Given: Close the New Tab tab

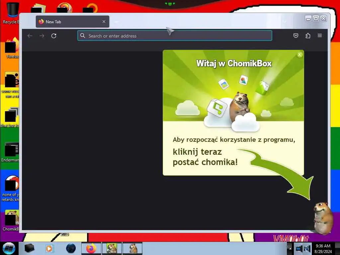Looking at the screenshot, I should pyautogui.click(x=104, y=22).
